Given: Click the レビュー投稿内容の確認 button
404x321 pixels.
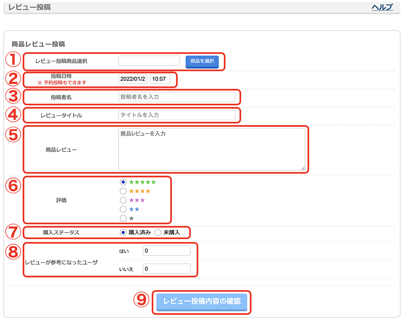Looking at the screenshot, I should (x=202, y=302).
